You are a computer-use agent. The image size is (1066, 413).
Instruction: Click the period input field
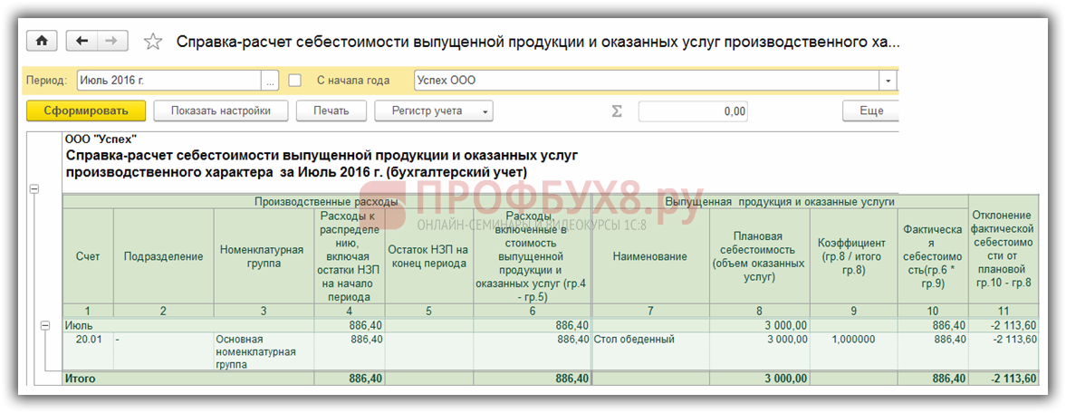[168, 81]
